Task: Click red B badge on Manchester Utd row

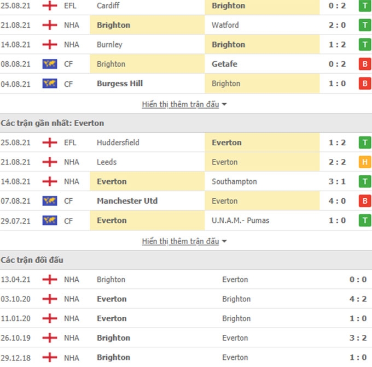Action: 365,201
